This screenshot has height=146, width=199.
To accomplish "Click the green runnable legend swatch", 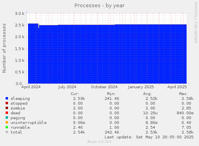I will (7, 127).
